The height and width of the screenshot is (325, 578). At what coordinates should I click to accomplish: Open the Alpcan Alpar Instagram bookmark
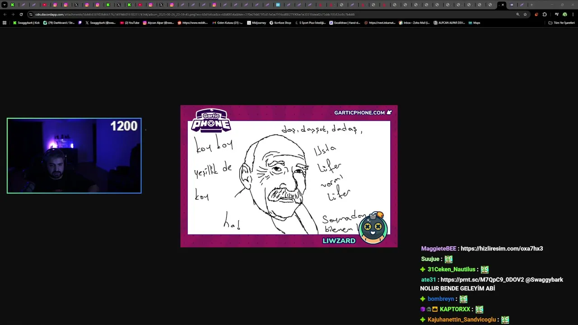158,23
